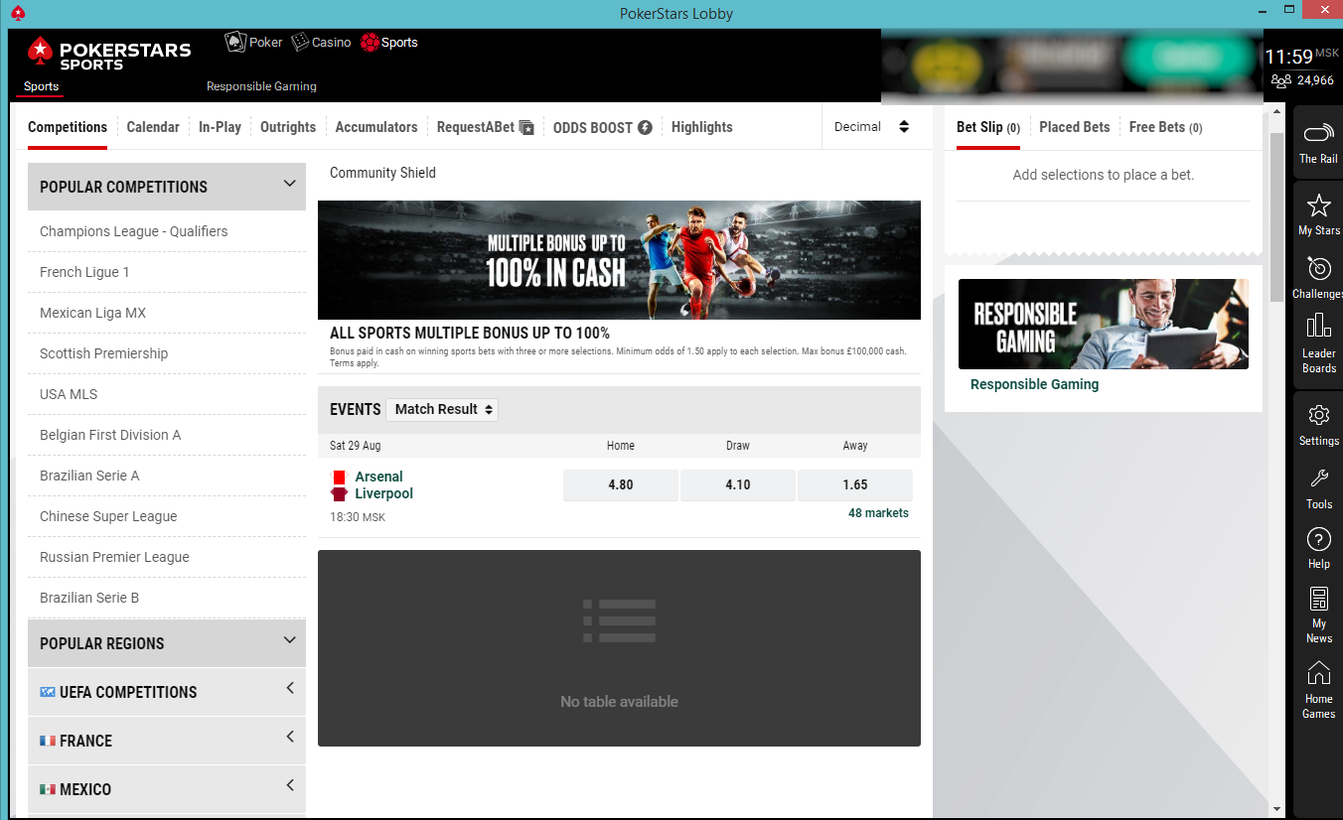Select the Draw odds 4.10
Viewport: 1343px width, 820px height.
tap(737, 485)
